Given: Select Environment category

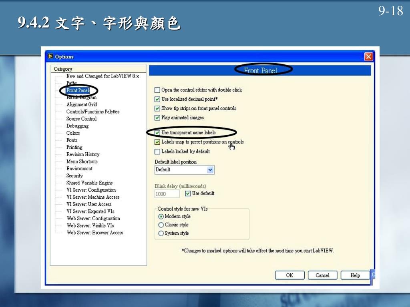Looking at the screenshot, I should click(x=79, y=169).
